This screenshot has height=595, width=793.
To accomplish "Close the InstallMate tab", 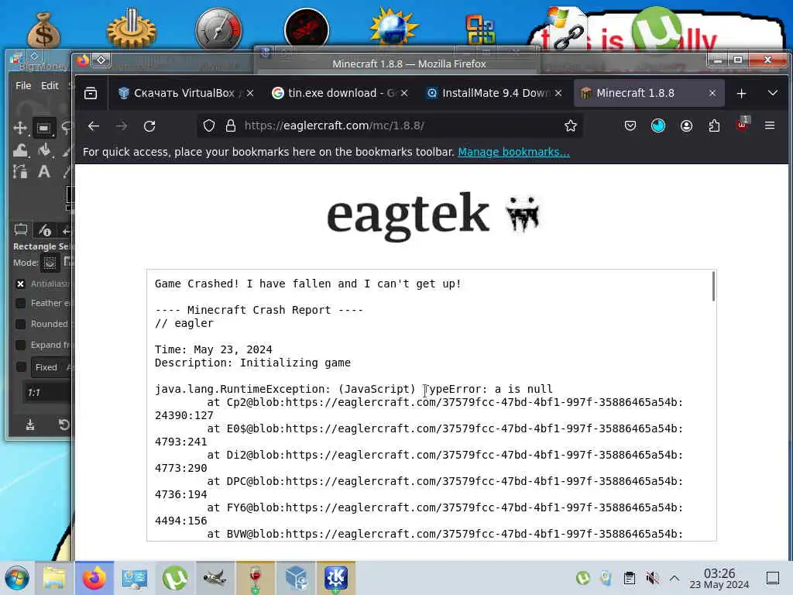I will coord(558,93).
